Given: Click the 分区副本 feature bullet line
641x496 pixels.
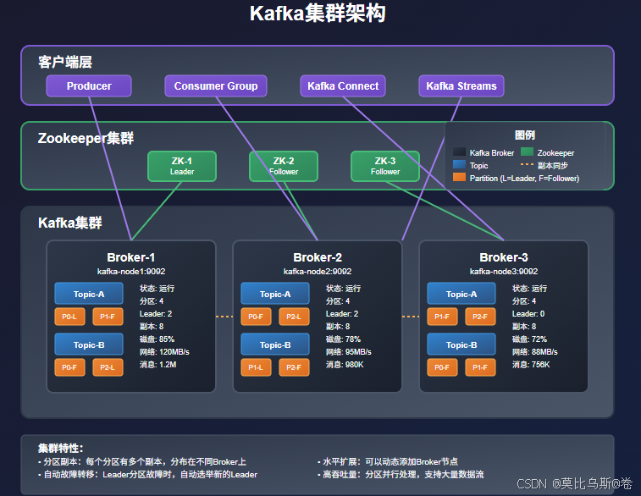Looking at the screenshot, I should coord(142,461).
